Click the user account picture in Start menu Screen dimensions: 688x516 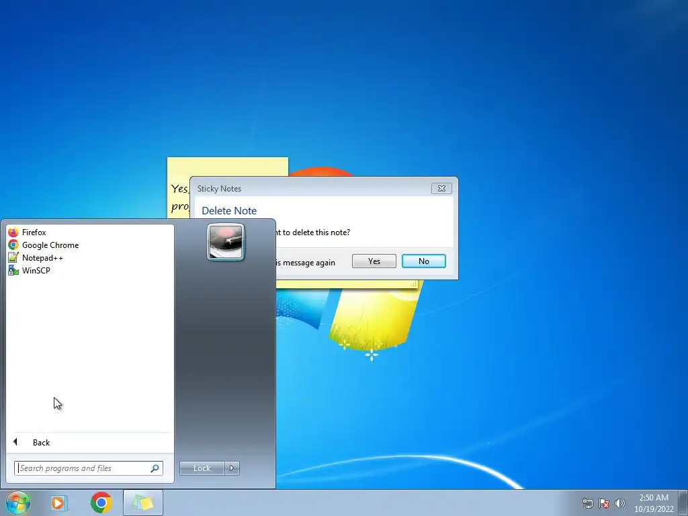(226, 242)
